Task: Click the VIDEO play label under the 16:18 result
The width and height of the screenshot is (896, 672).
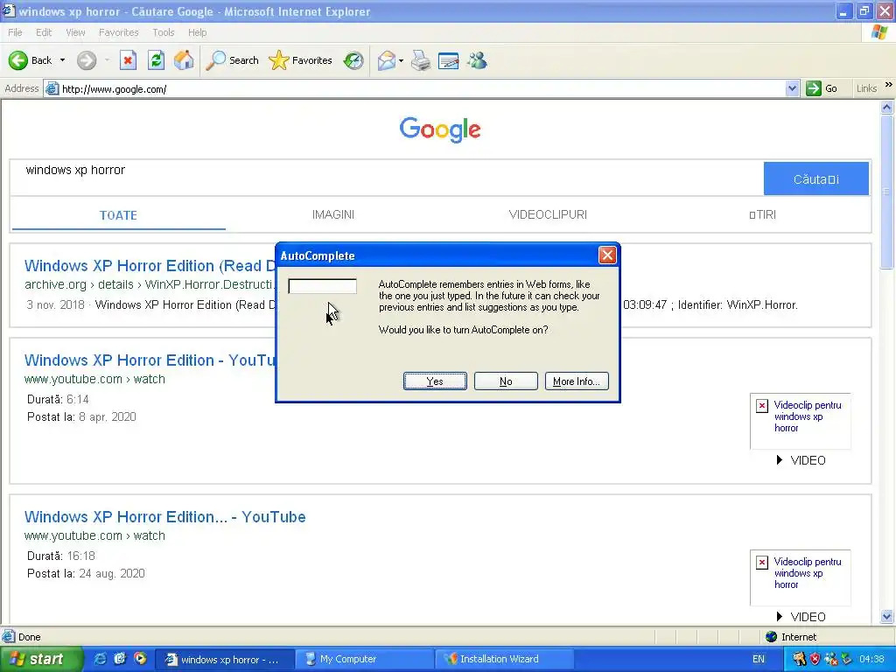Action: coord(801,617)
